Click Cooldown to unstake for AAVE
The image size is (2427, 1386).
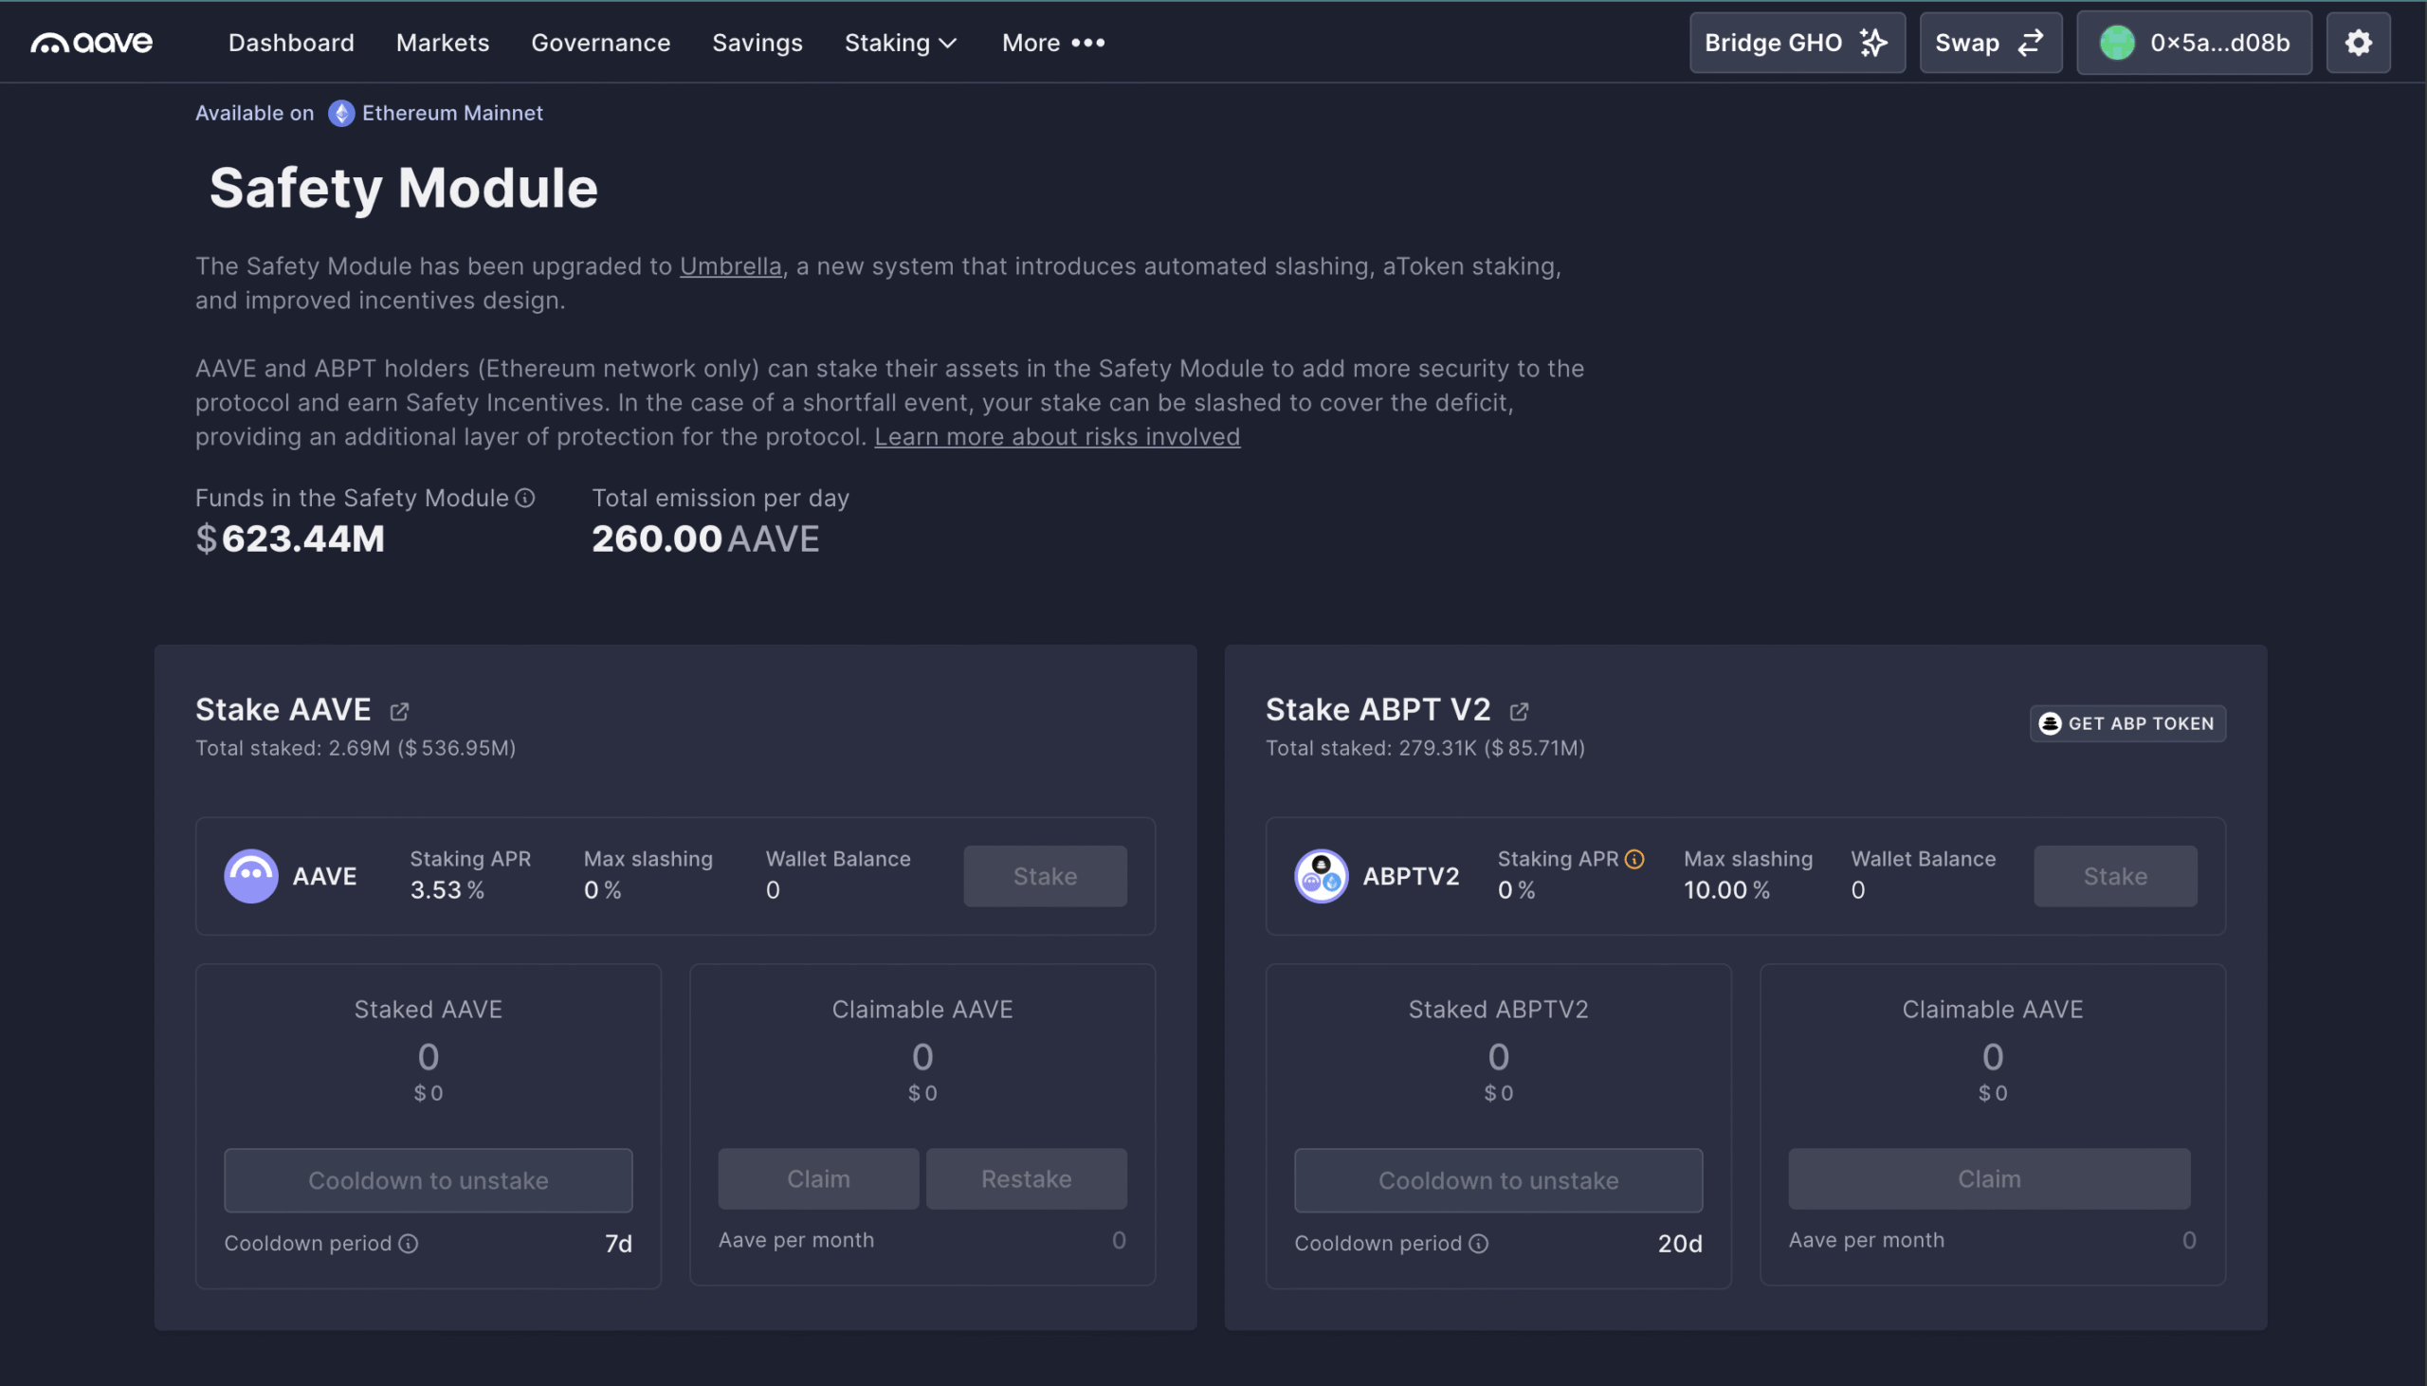(x=429, y=1180)
